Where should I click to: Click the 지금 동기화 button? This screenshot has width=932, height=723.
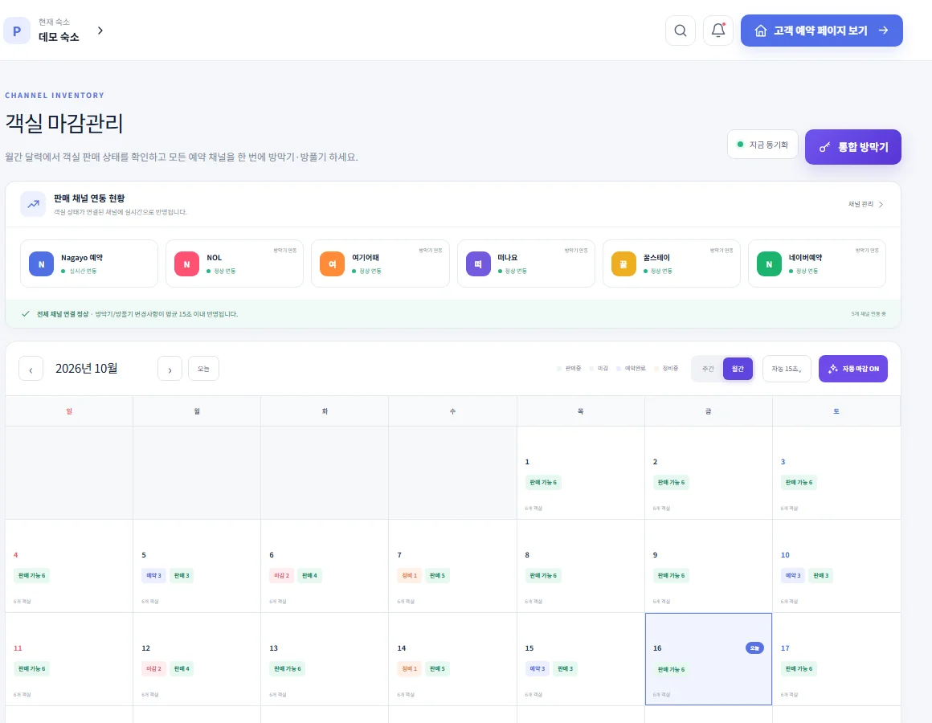click(x=762, y=145)
